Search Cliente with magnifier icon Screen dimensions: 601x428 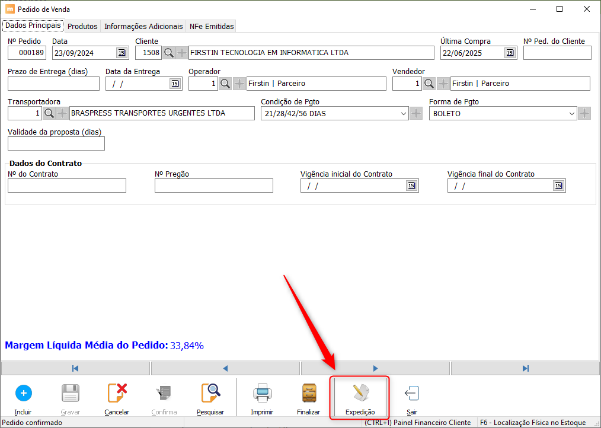[x=169, y=53]
